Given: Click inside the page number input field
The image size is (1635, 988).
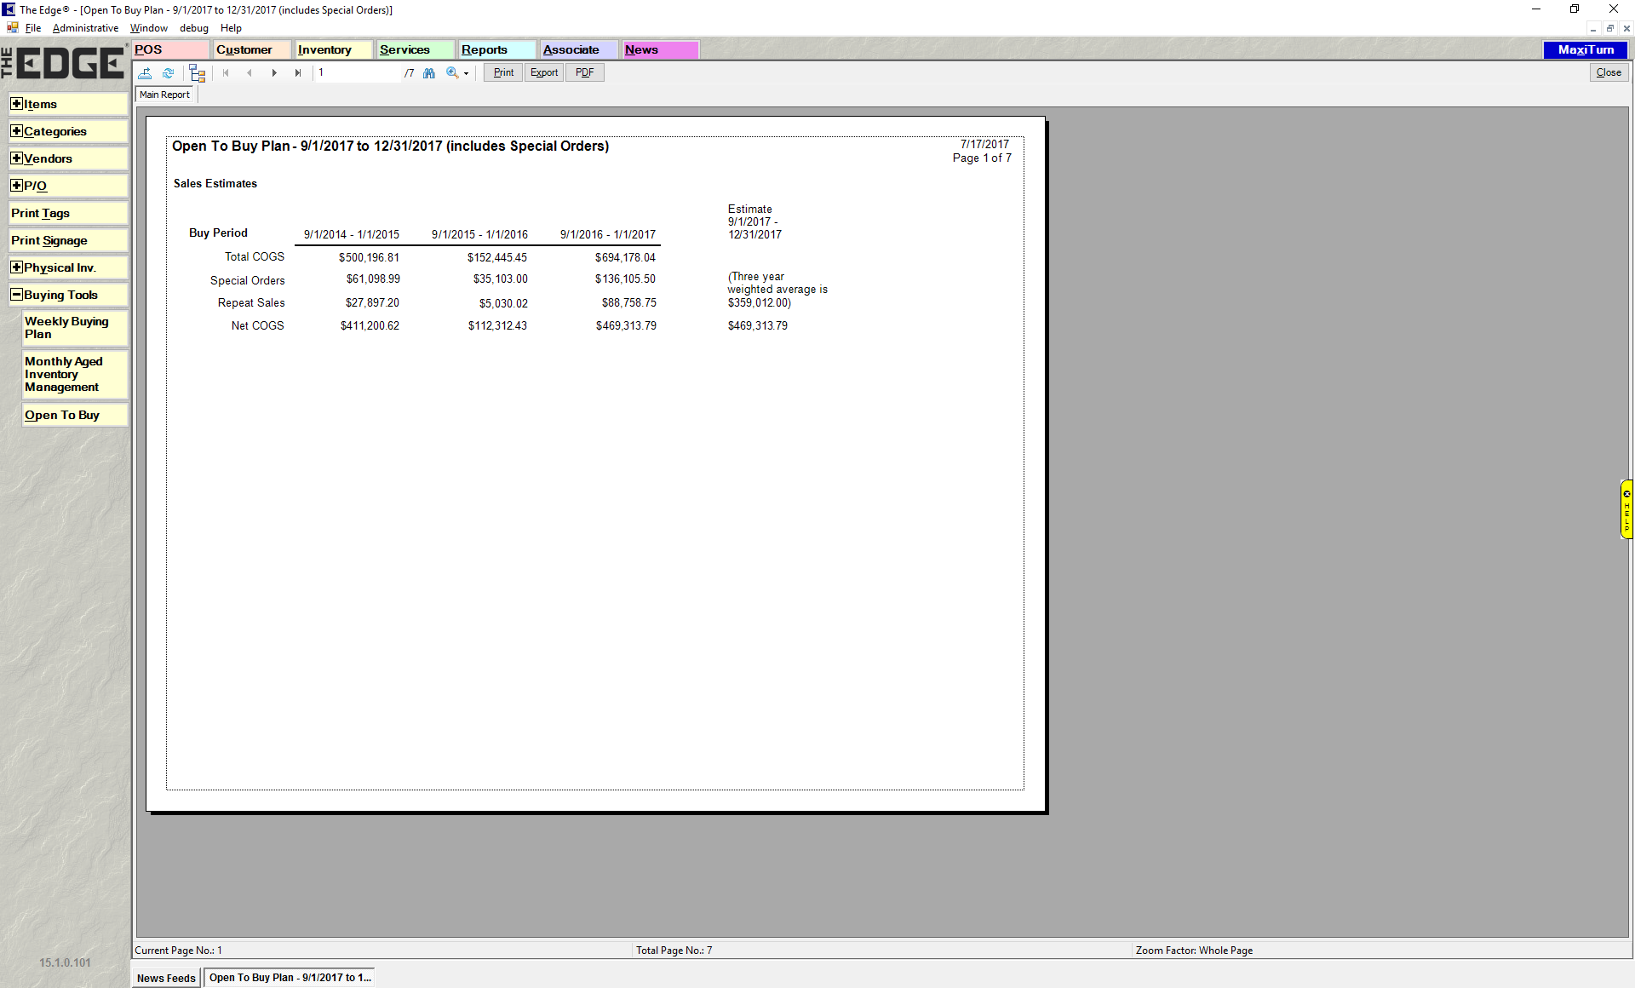Looking at the screenshot, I should pos(358,73).
